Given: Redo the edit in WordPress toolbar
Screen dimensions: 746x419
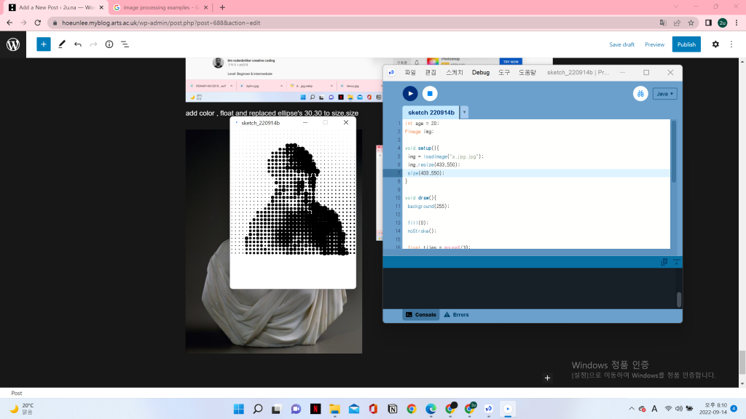Looking at the screenshot, I should pos(94,44).
